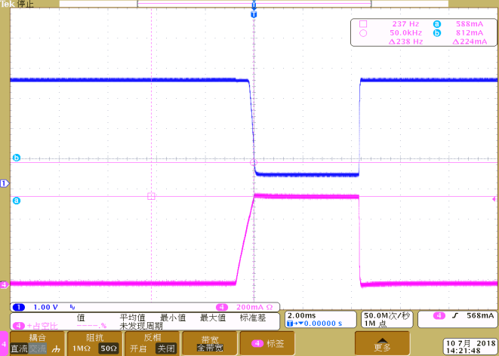Image resolution: width=499 pixels, height=356 pixels.
Task: Click the trigger position T marker at top
Action: (254, 14)
